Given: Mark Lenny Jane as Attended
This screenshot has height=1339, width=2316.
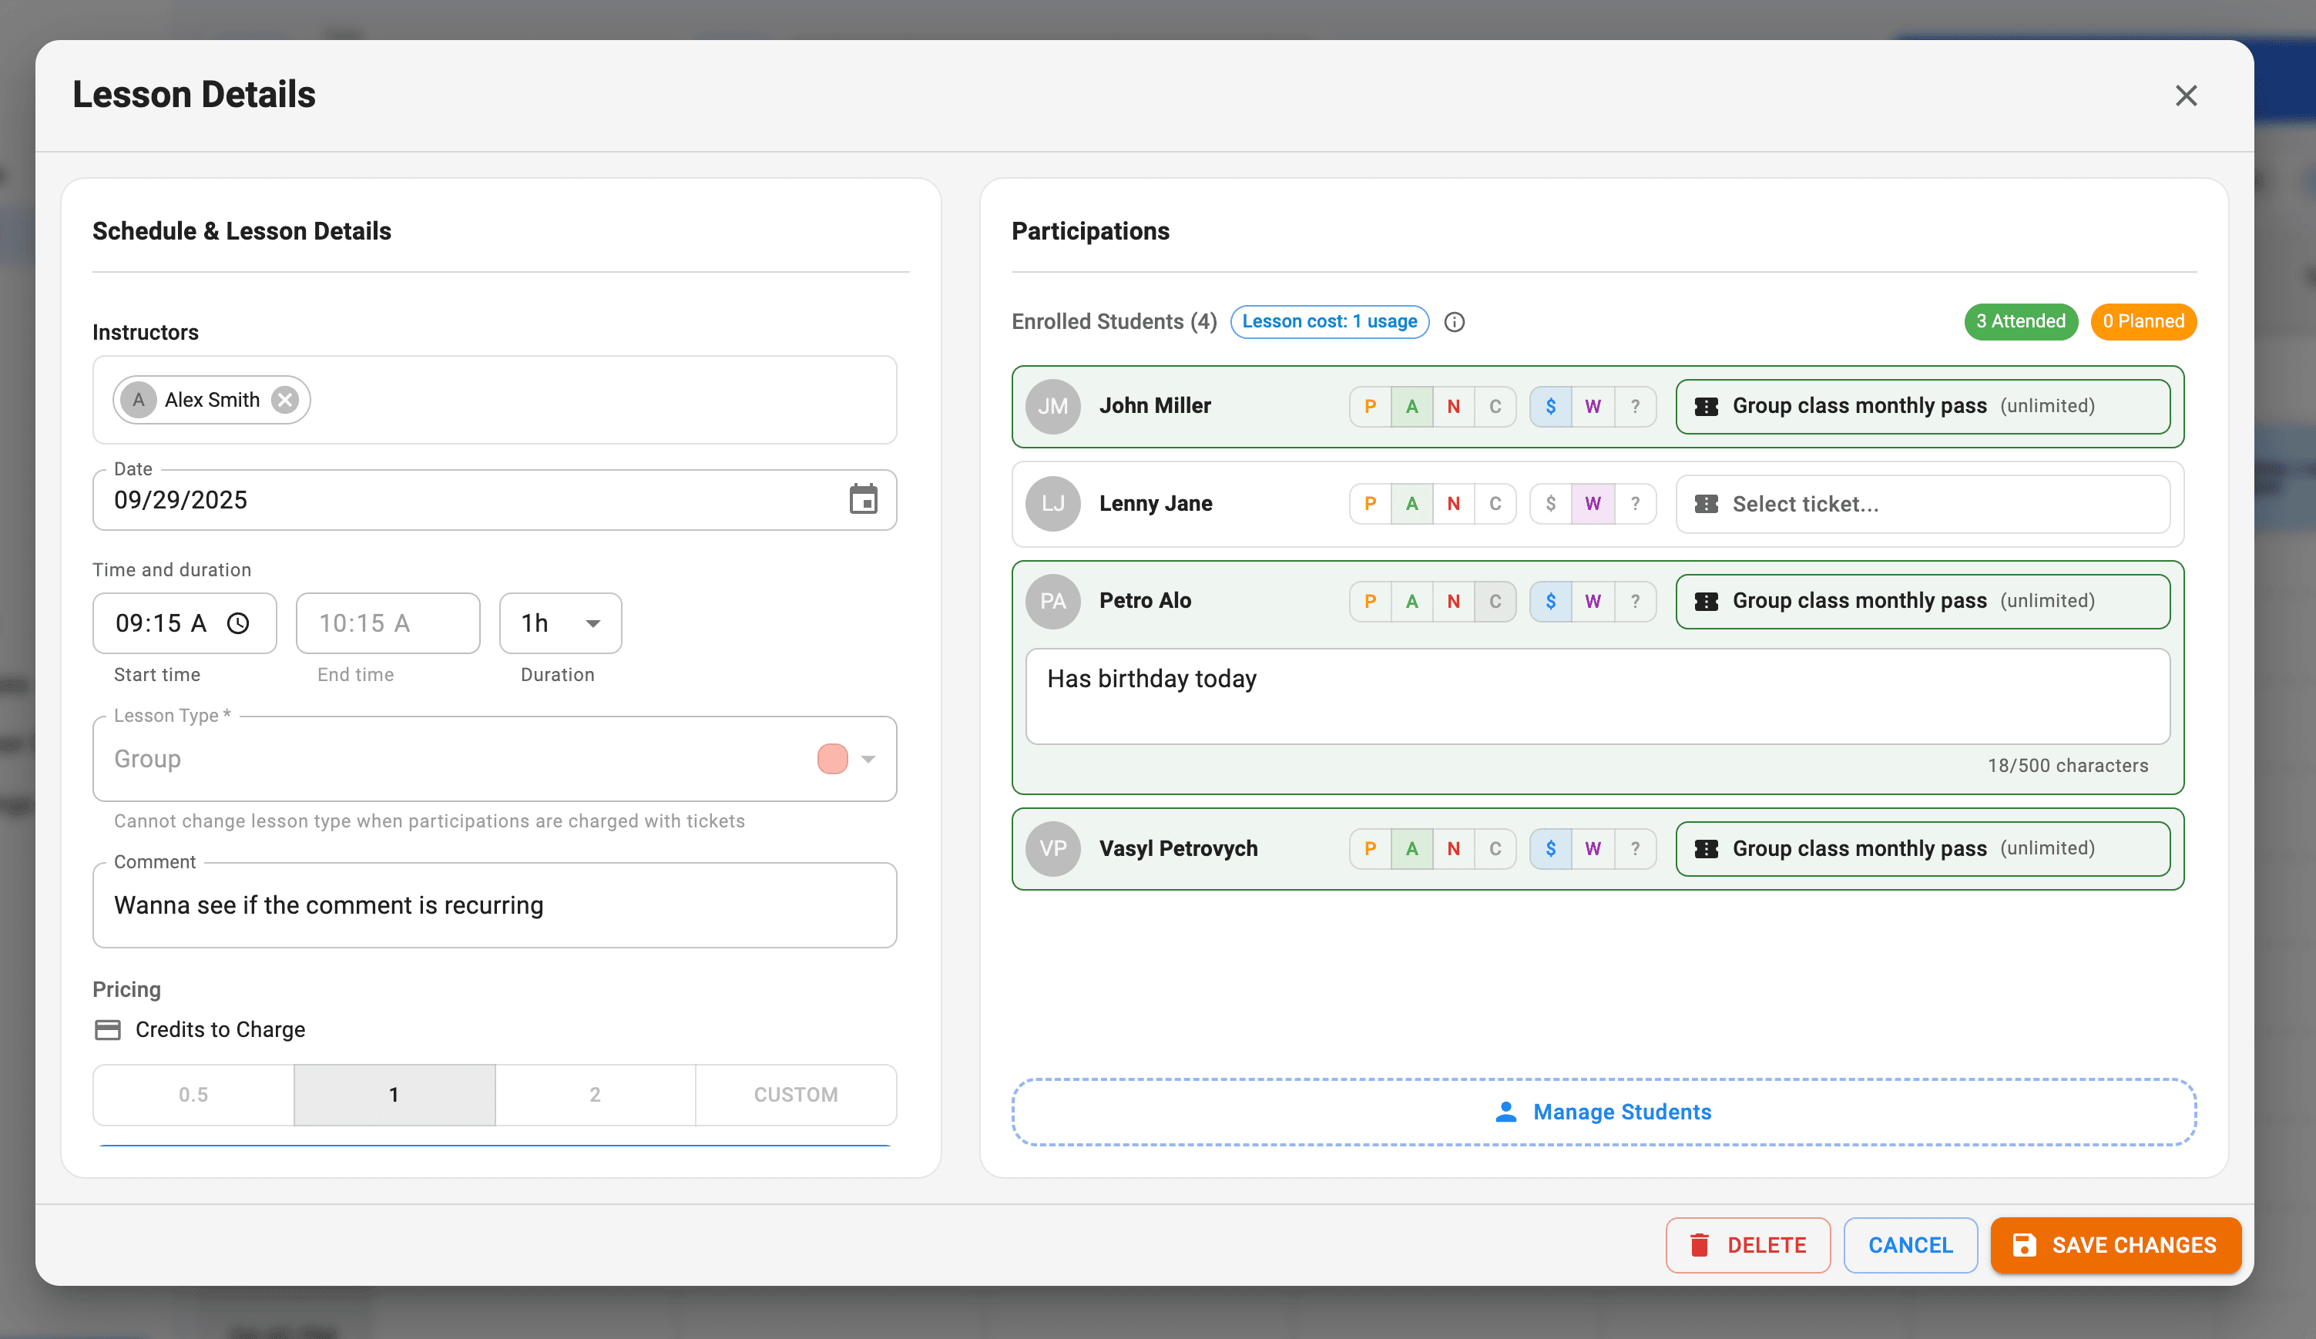Looking at the screenshot, I should click(1411, 504).
